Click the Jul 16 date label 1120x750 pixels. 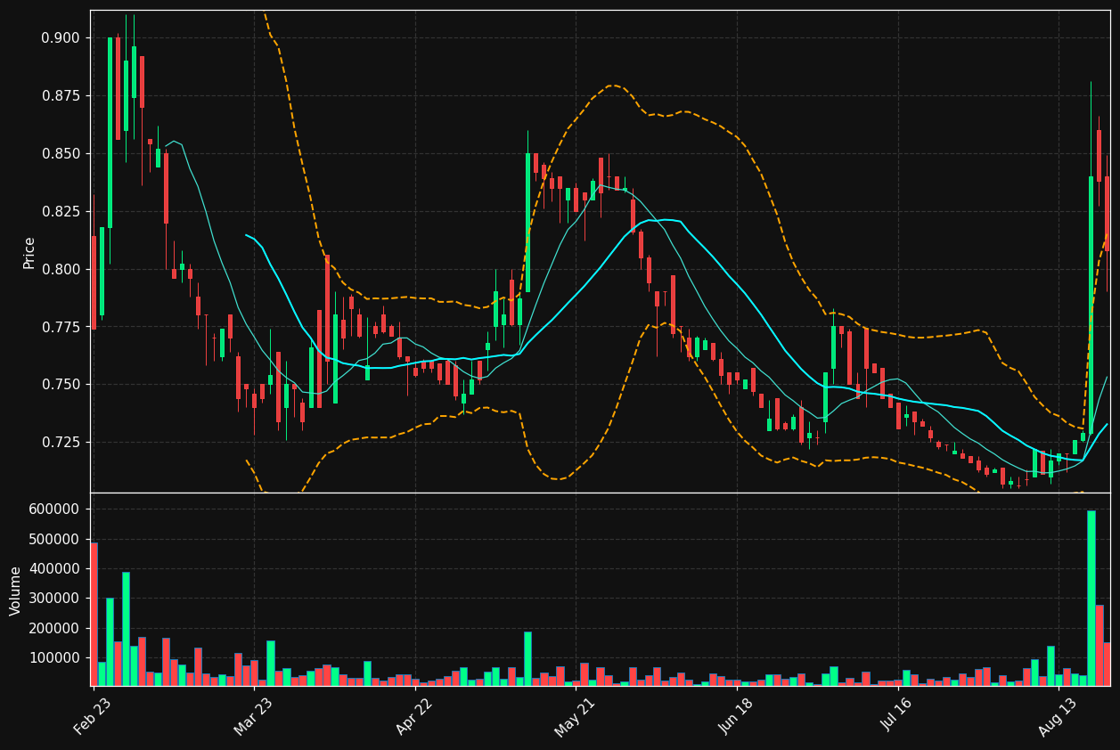[x=899, y=715]
